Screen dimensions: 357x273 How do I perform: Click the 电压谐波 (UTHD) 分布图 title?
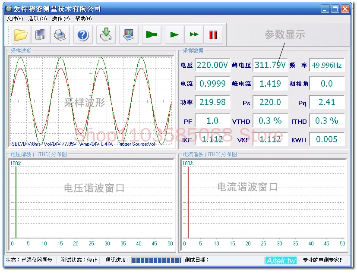39,154
